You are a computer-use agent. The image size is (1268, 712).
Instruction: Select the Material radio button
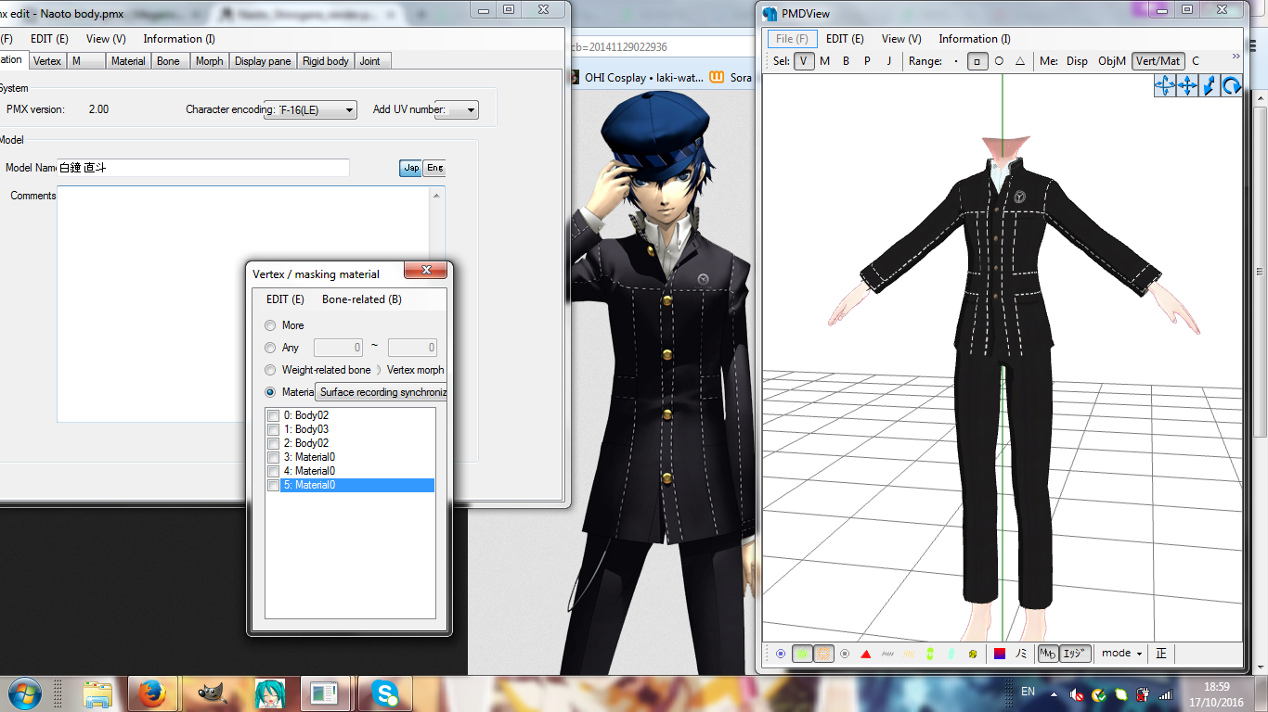tap(270, 392)
